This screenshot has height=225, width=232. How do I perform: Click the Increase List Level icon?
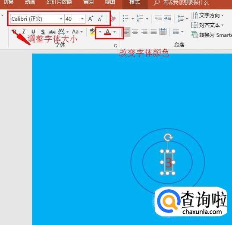pyautogui.click(x=168, y=19)
